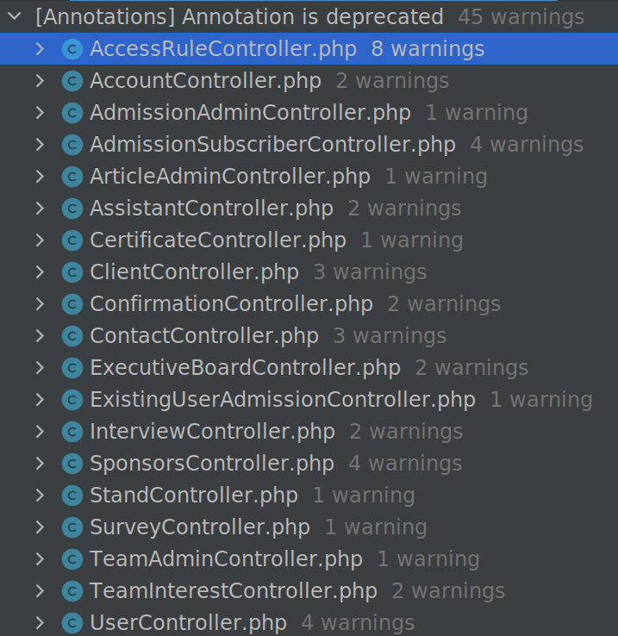This screenshot has height=636, width=618.
Task: Expand SurveyController.php node
Action: [40, 527]
